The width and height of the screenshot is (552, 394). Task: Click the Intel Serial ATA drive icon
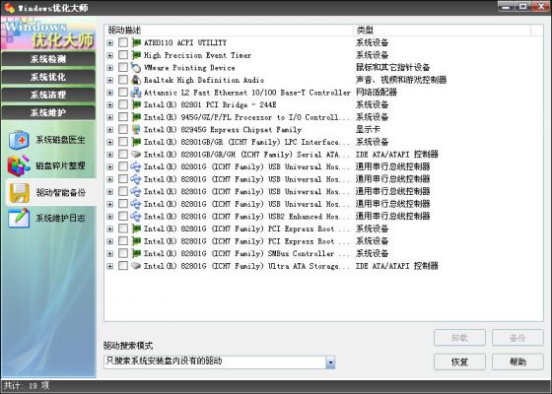pos(136,155)
